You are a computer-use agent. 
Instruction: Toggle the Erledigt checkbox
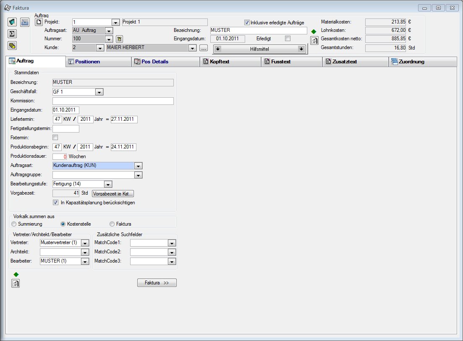(x=288, y=39)
